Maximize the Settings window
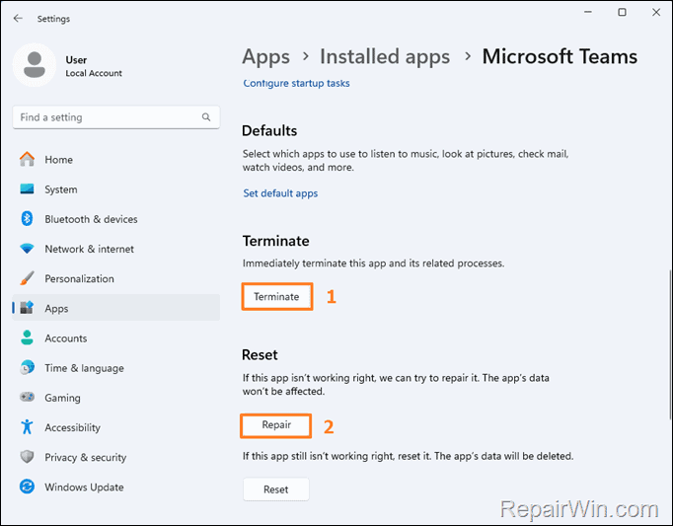This screenshot has height=526, width=673. click(x=622, y=12)
